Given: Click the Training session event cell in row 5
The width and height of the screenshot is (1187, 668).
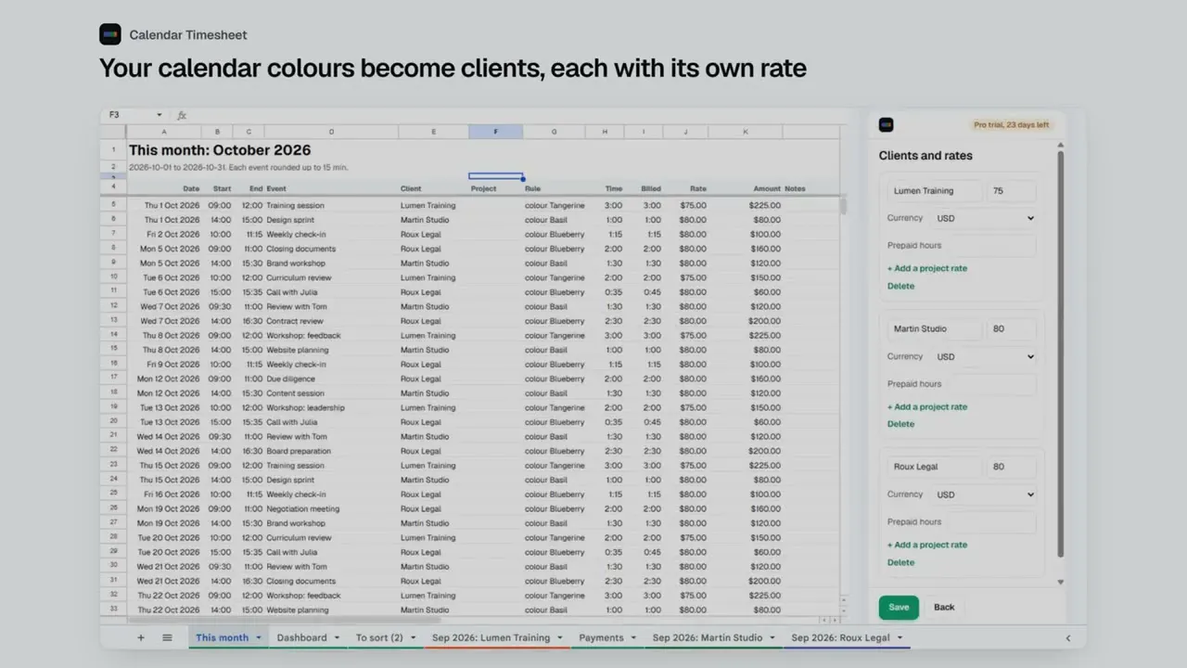Looking at the screenshot, I should [331, 205].
